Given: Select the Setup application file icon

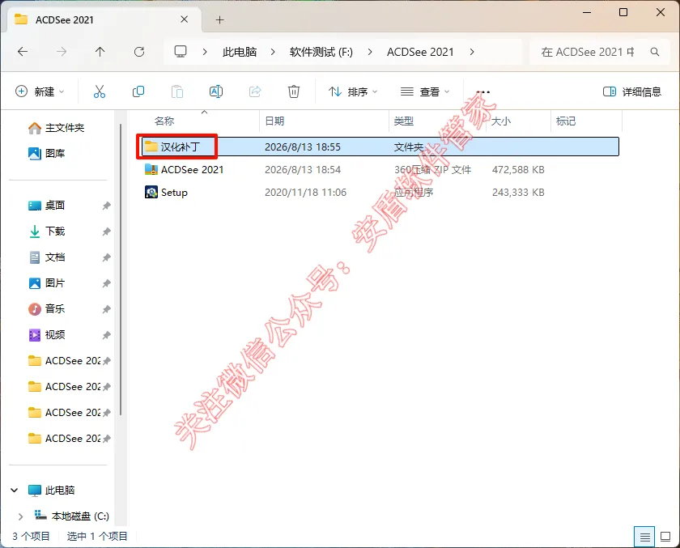Looking at the screenshot, I should pos(151,192).
